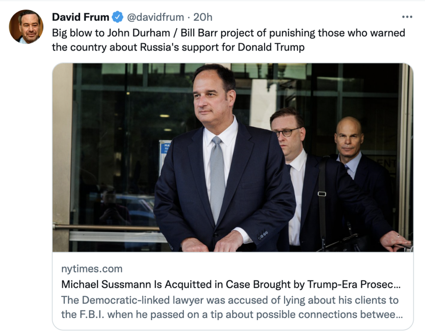425x333 pixels.
Task: Click description line starting The Democratic-linked lawyer
Action: [230, 300]
